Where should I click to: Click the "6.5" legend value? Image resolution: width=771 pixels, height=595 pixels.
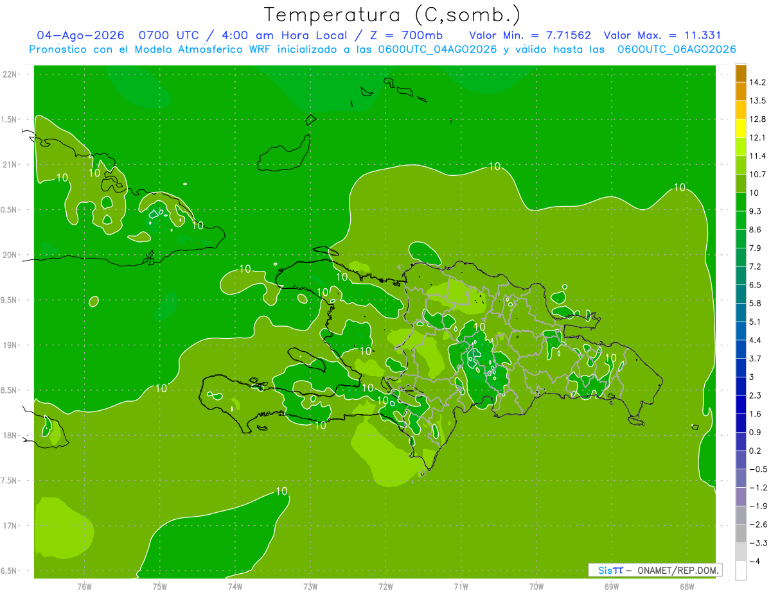(756, 285)
